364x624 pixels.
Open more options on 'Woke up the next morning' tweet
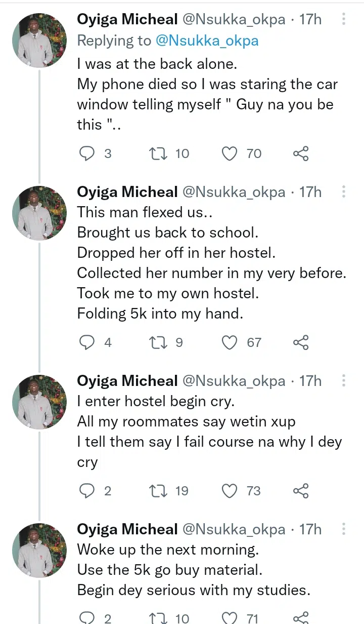(344, 529)
